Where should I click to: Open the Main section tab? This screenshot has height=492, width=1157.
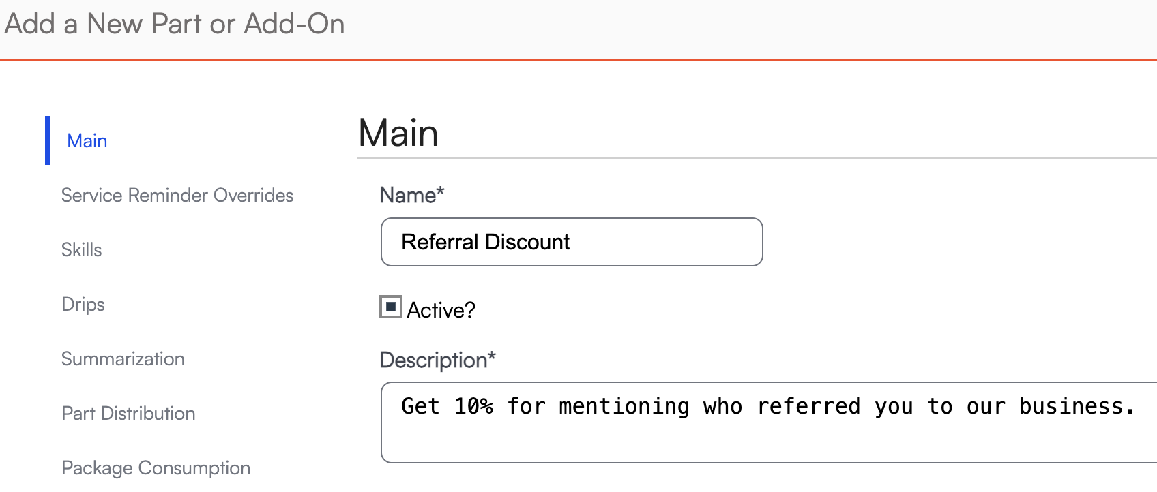pos(87,141)
